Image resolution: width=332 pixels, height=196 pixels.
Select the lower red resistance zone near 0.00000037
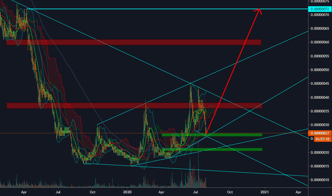click(134, 105)
